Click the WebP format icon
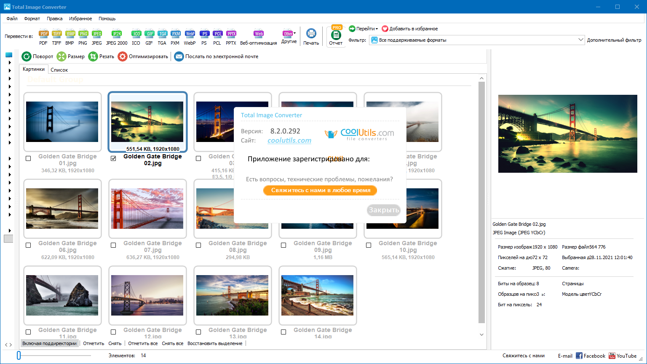Viewport: 647px width, 364px height. point(190,34)
